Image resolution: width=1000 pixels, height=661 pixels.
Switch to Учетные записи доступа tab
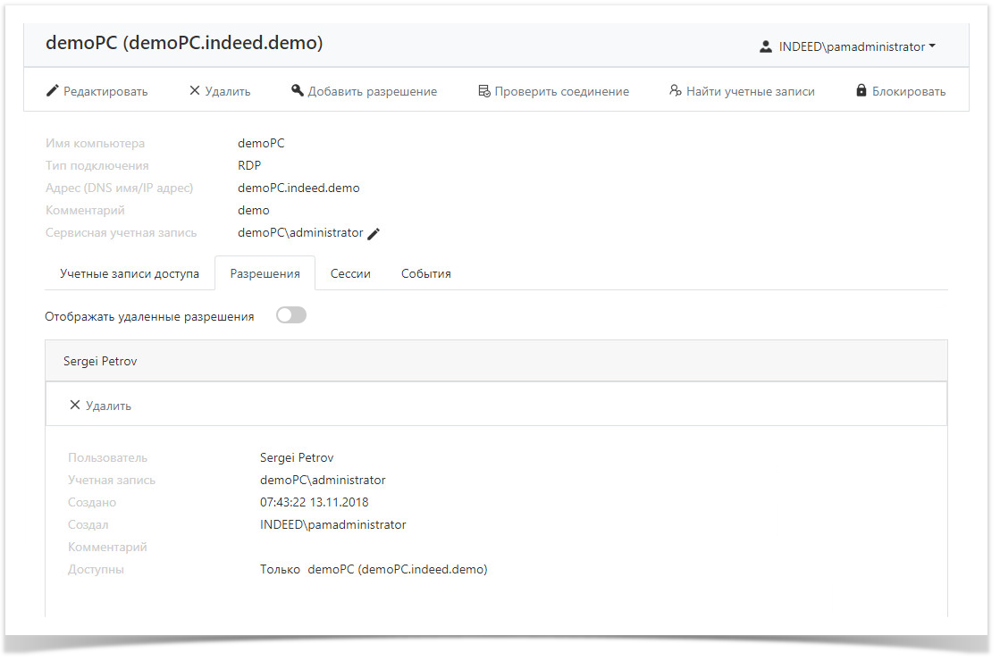[130, 274]
